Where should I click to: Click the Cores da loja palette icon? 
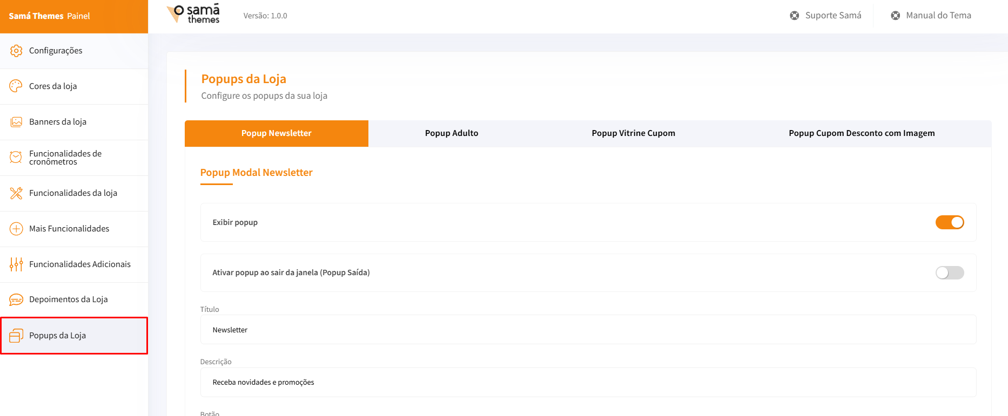[16, 86]
